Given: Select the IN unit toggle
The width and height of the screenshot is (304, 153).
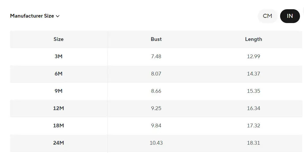Looking at the screenshot, I should click(x=290, y=16).
